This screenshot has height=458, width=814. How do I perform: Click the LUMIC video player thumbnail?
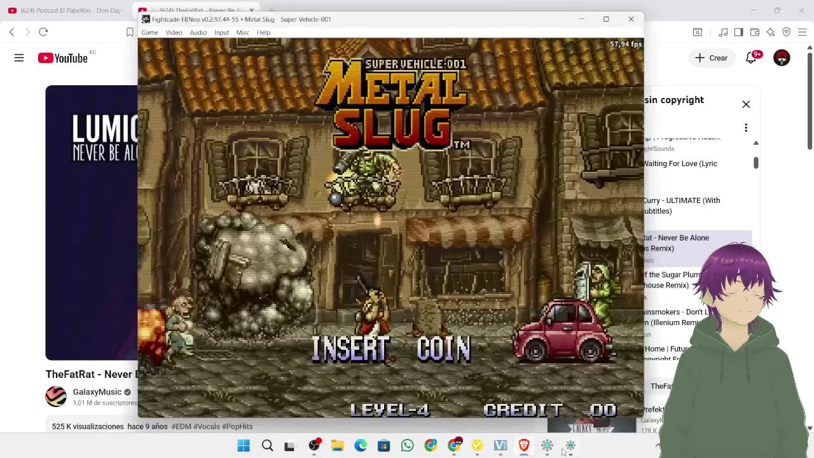(92, 223)
